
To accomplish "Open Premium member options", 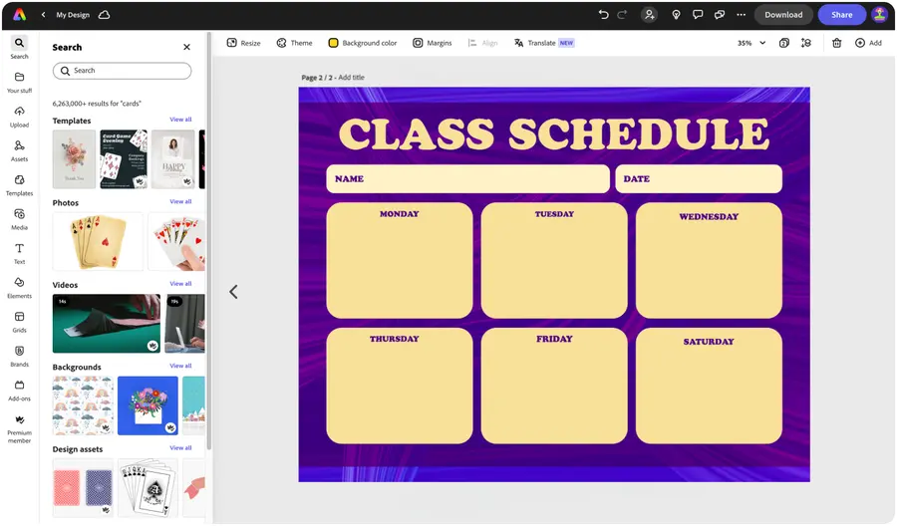I will pyautogui.click(x=20, y=428).
